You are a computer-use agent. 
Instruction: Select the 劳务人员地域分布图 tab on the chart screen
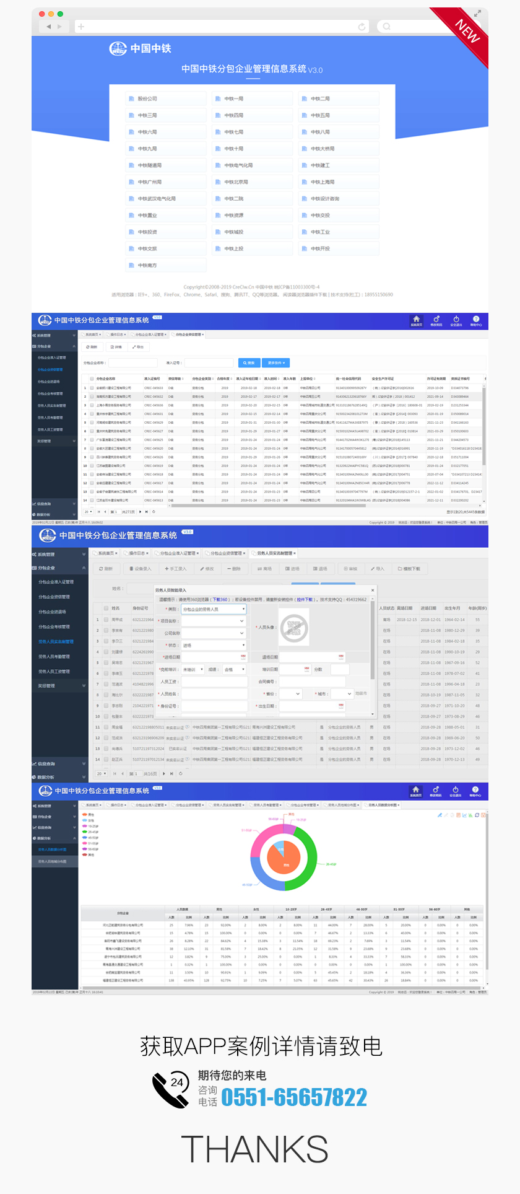coord(342,805)
